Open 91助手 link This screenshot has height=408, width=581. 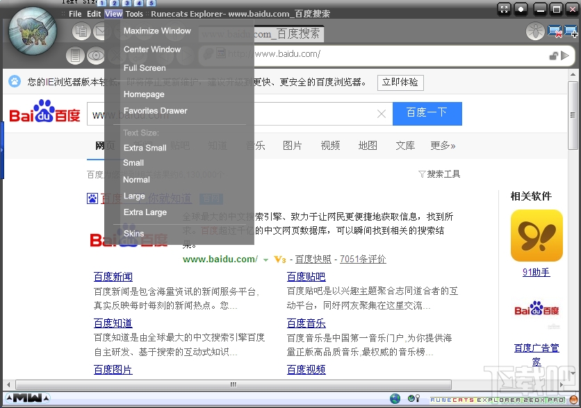[x=536, y=273]
